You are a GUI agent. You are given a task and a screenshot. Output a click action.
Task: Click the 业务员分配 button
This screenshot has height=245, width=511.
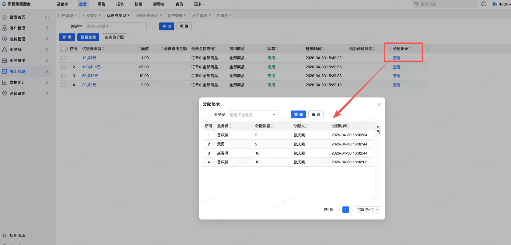[114, 37]
